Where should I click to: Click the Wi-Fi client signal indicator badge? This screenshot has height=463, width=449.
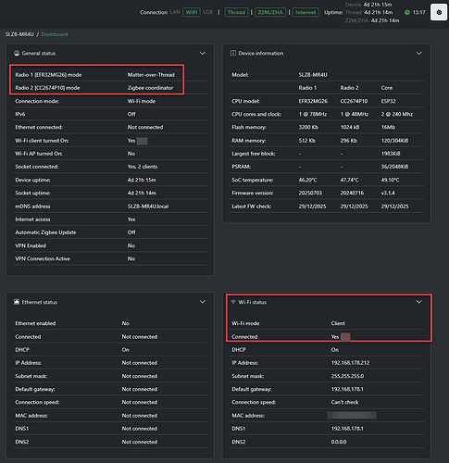(142, 141)
